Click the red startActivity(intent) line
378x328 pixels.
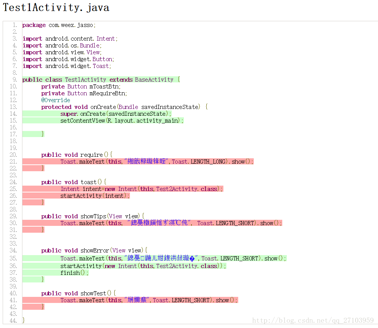coord(95,196)
